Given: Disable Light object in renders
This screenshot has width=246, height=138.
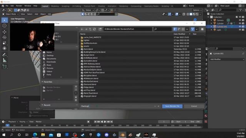Looking at the screenshot, I should tap(243, 30).
